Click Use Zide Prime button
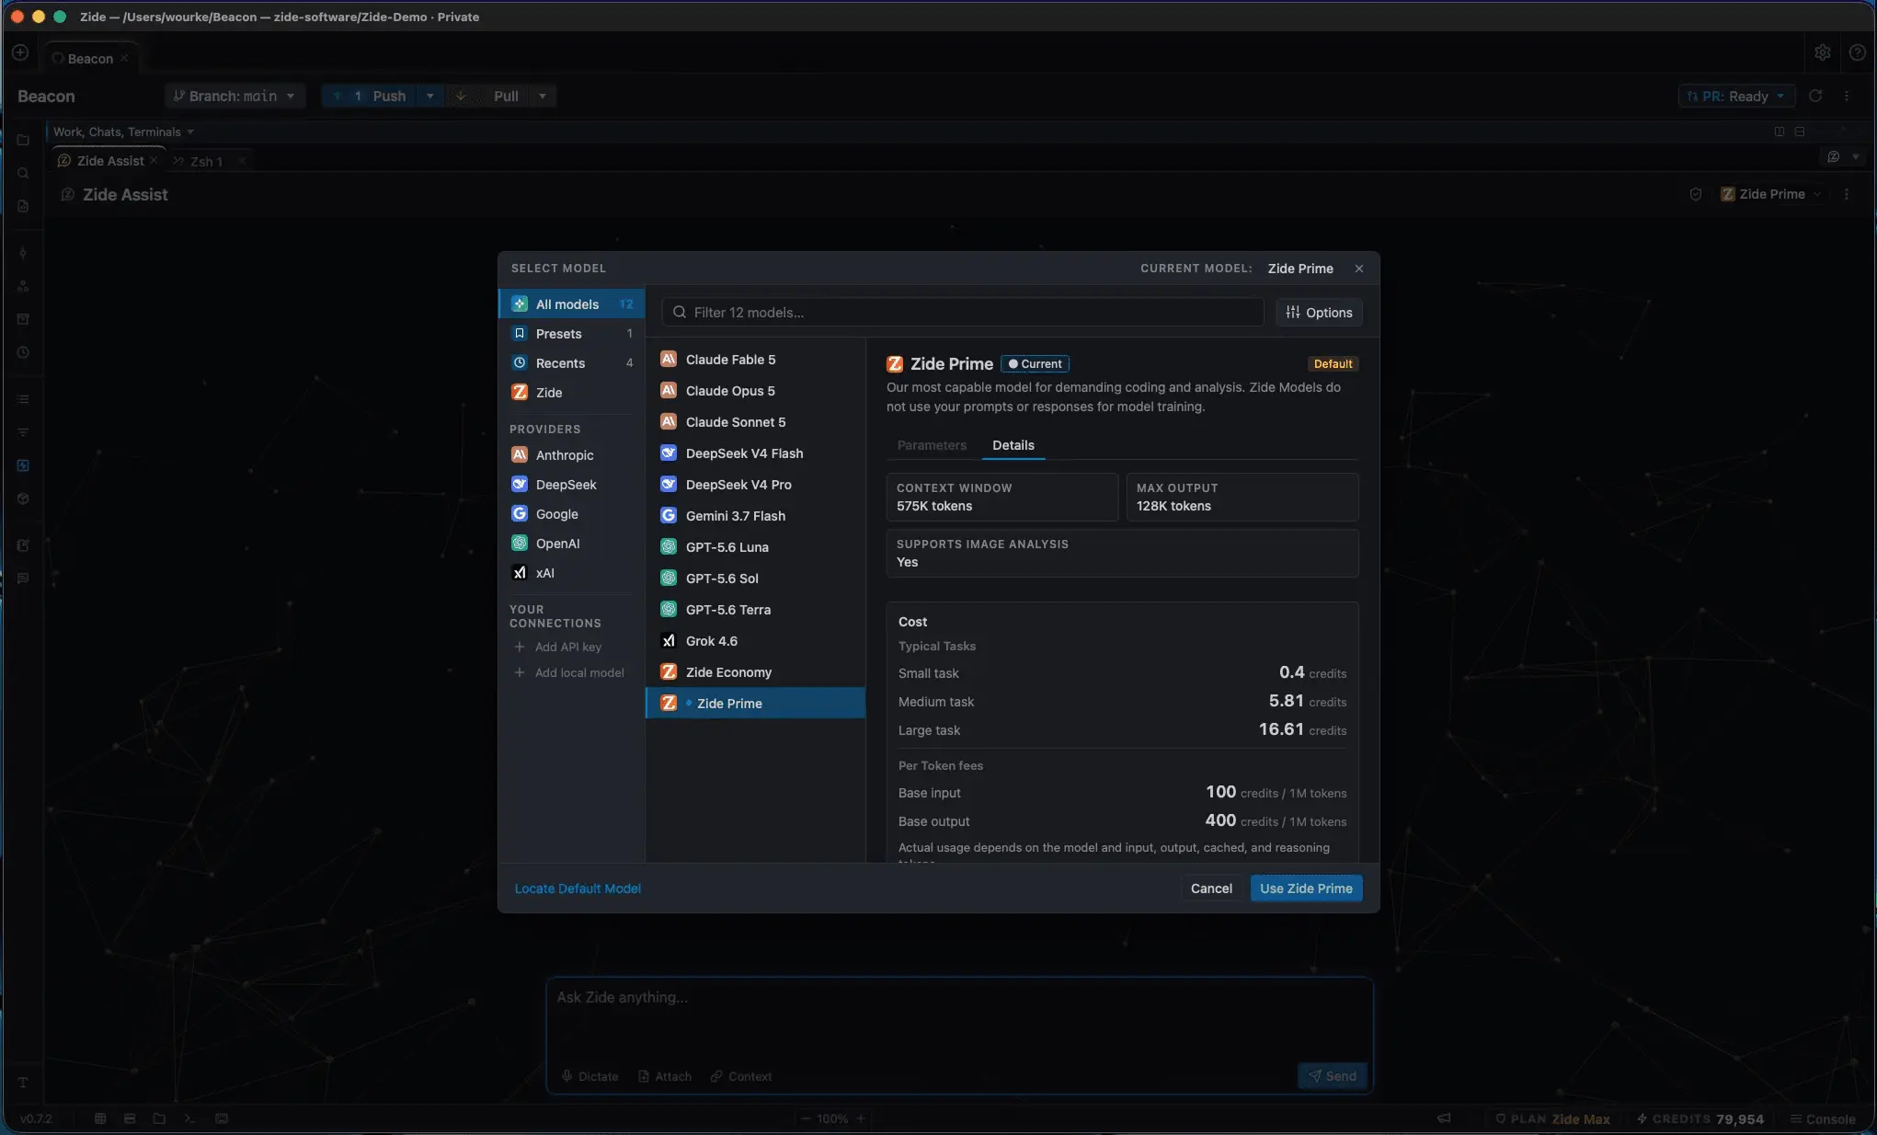Viewport: 1877px width, 1135px height. tap(1306, 889)
